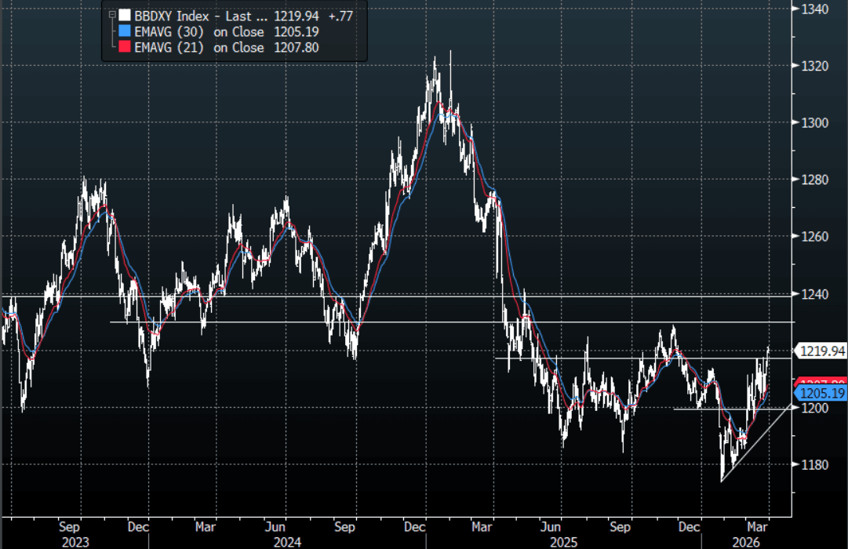The height and width of the screenshot is (549, 848).
Task: Click the Sep 2023 label on time axis
Action: [x=70, y=526]
